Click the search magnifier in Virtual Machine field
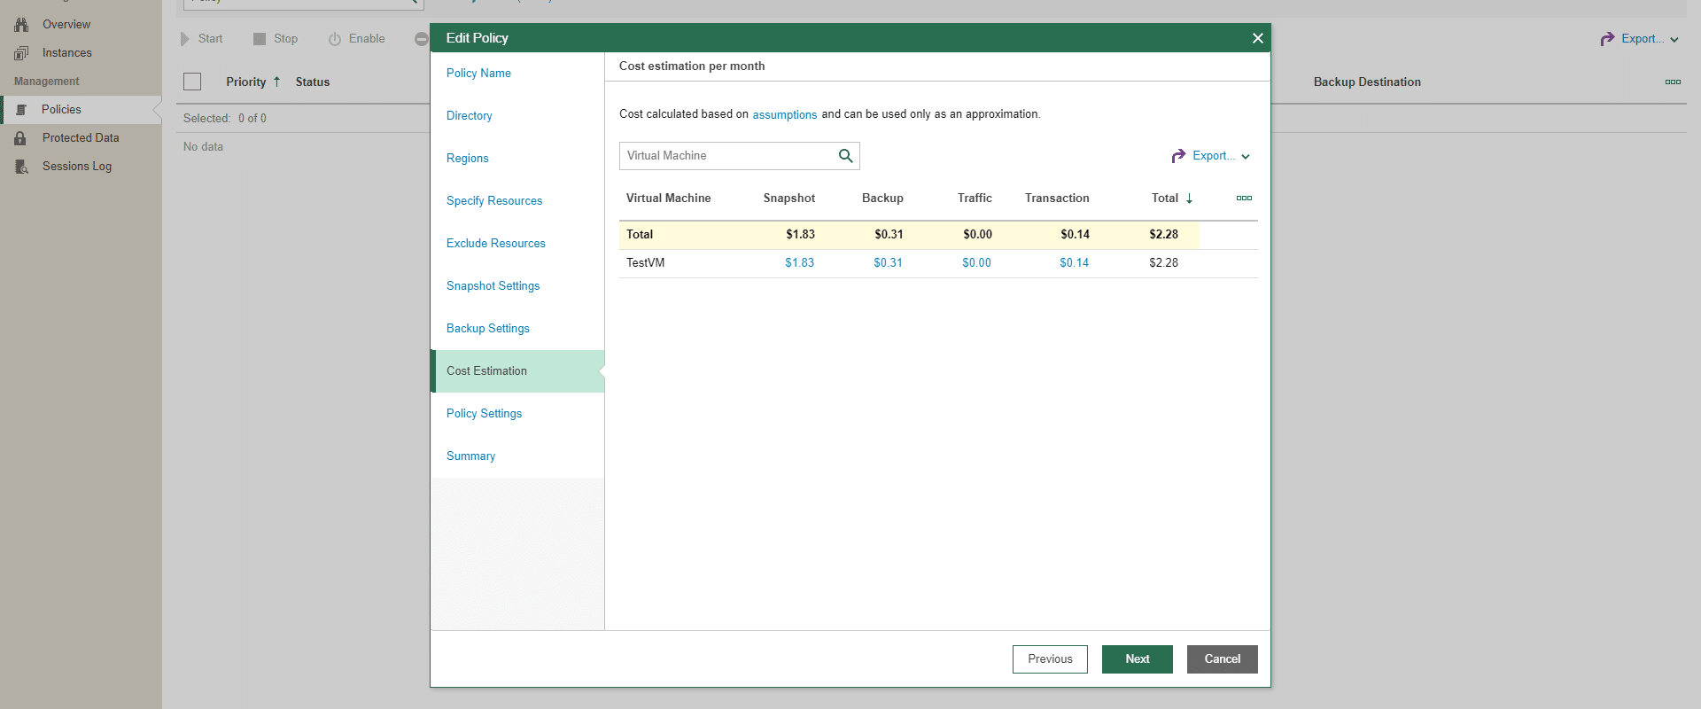The image size is (1701, 709). 846,156
